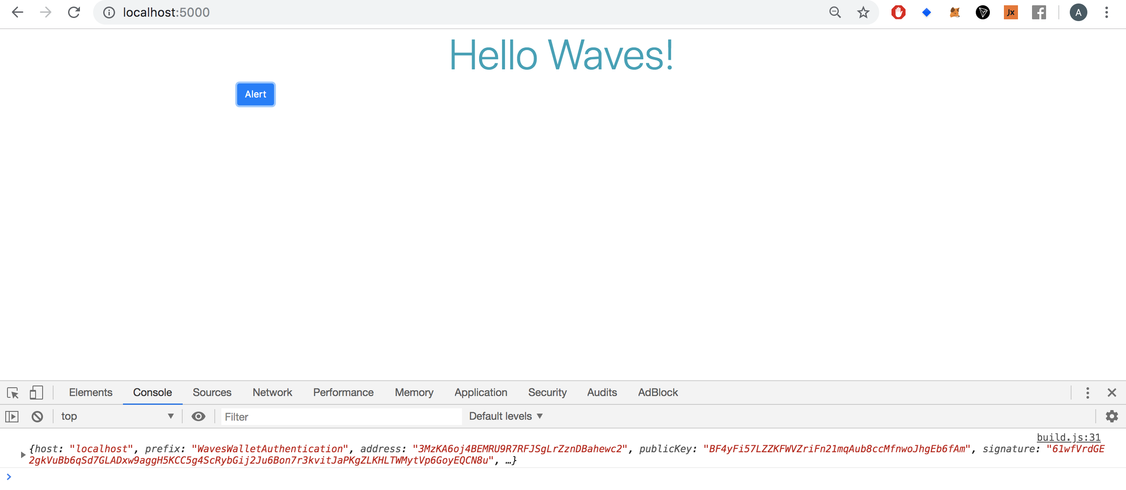Click the red AdBlock extension icon

(x=898, y=12)
